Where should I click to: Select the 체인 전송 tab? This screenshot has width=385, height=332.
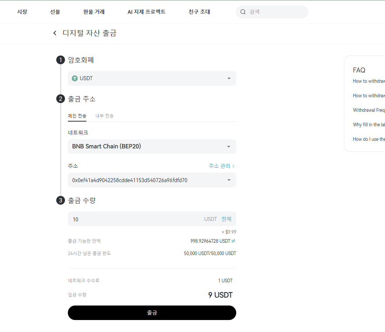77,115
